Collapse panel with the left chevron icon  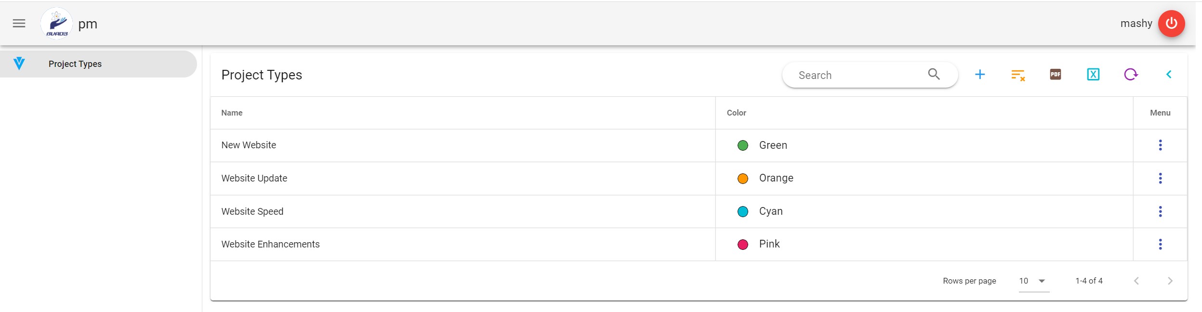(1168, 75)
